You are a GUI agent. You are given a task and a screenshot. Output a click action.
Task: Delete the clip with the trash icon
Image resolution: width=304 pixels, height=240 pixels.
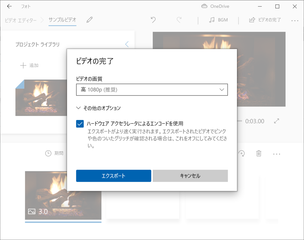click(x=259, y=153)
